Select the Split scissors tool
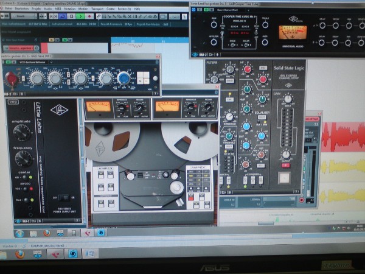 [x=109, y=16]
